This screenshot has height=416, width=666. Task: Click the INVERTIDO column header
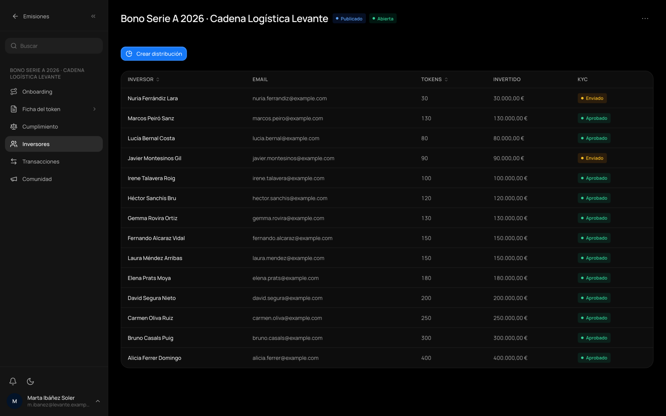click(507, 79)
